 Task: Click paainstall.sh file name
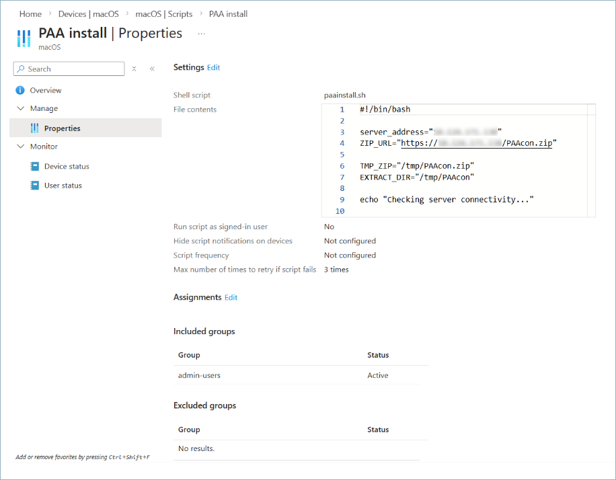click(344, 95)
